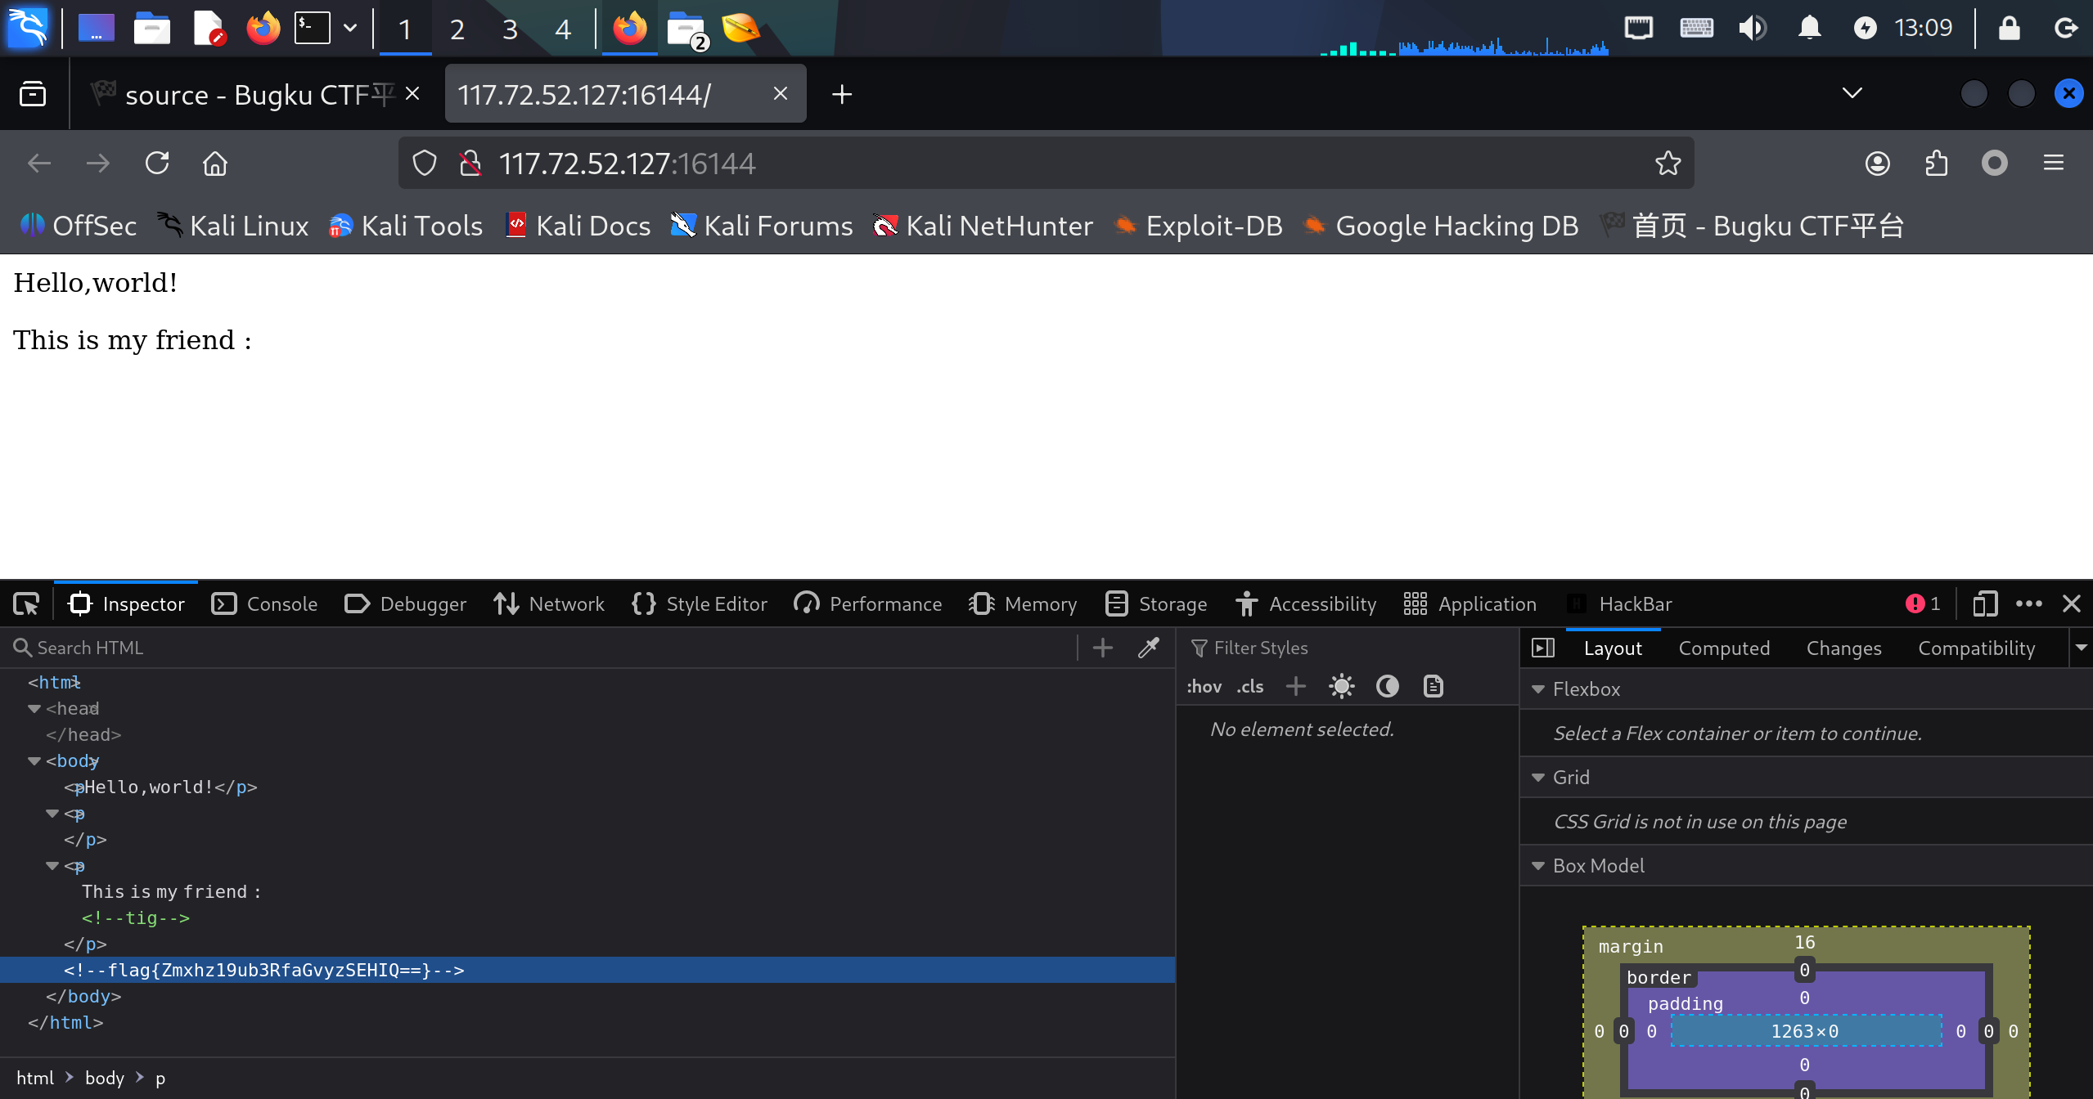
Task: Click the eyedropper color picker icon
Action: [1149, 648]
